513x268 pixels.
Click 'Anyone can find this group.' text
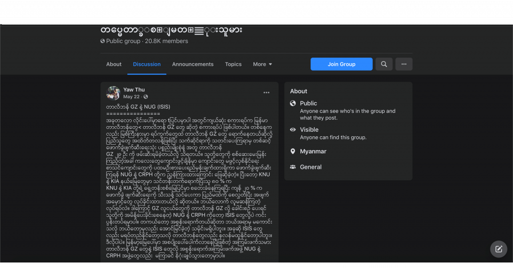(x=333, y=137)
